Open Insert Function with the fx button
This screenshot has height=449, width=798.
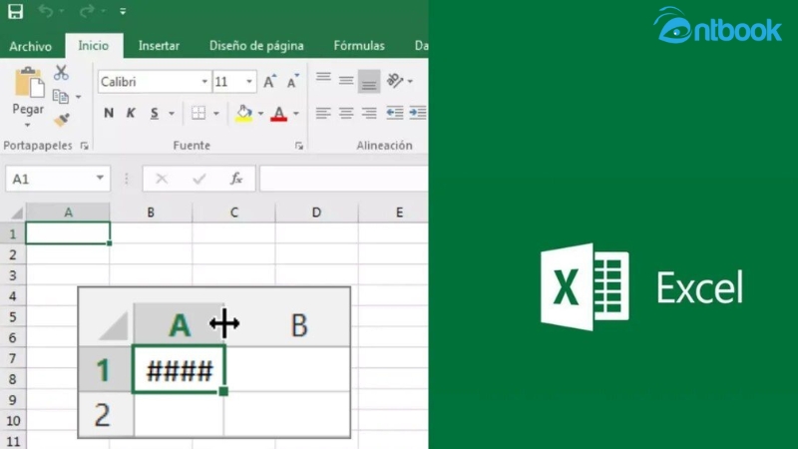click(x=236, y=179)
